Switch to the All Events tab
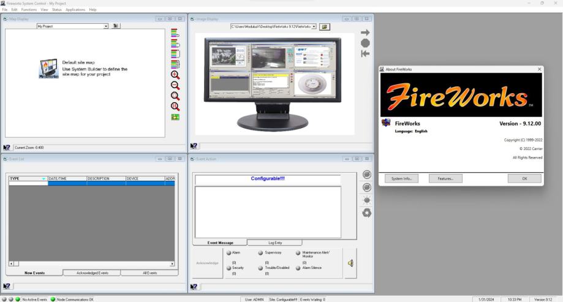Viewport: 563px width, 302px height. coord(149,273)
